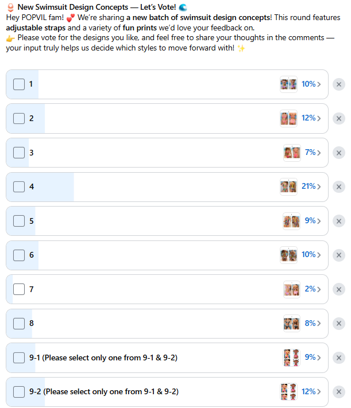Remove poll option 4 with X icon
Image resolution: width=351 pixels, height=408 pixels.
pyautogui.click(x=339, y=187)
